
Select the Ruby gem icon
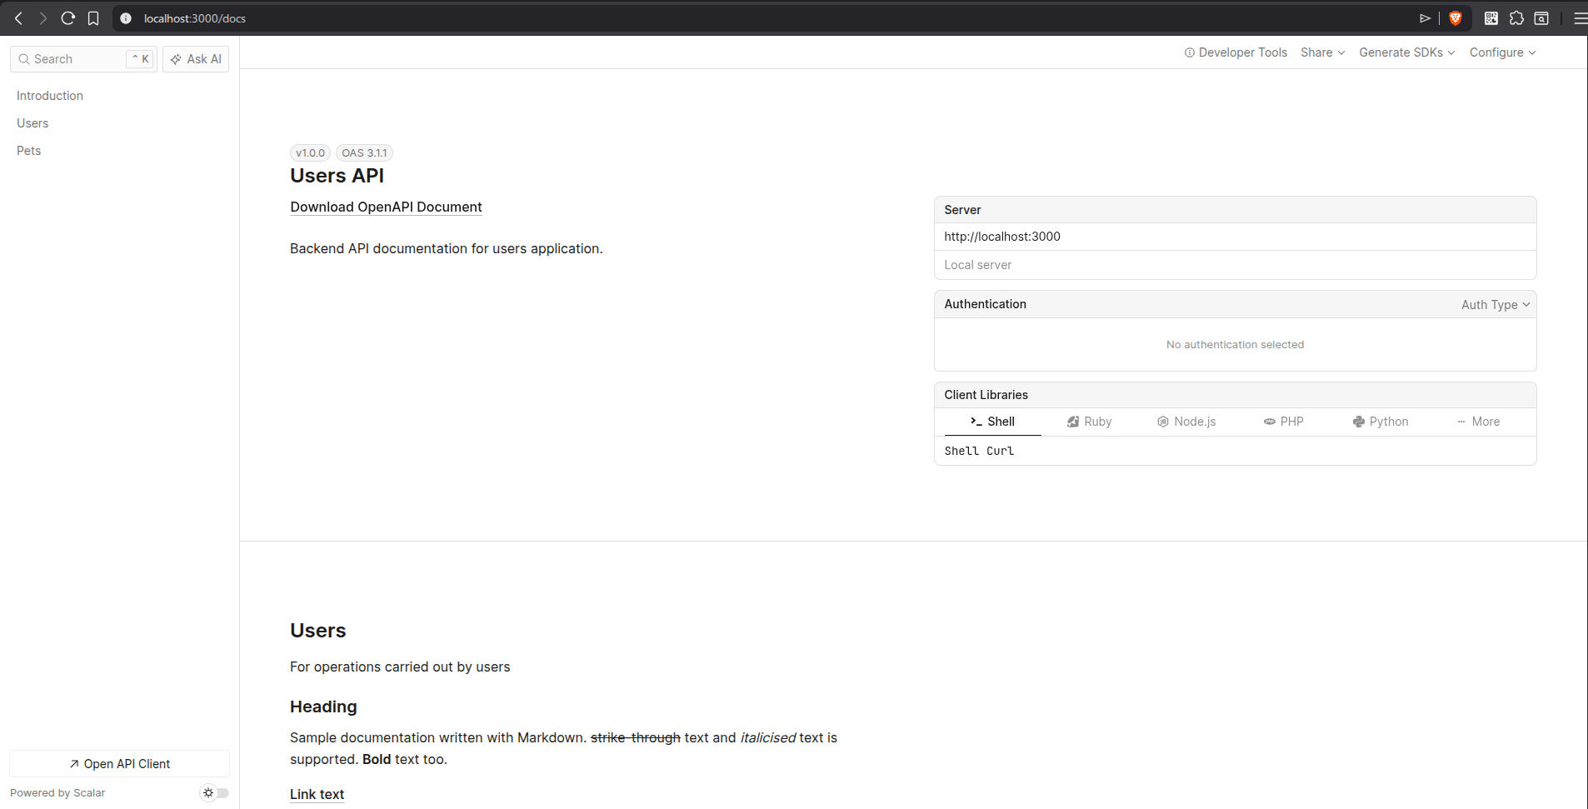[x=1073, y=422]
